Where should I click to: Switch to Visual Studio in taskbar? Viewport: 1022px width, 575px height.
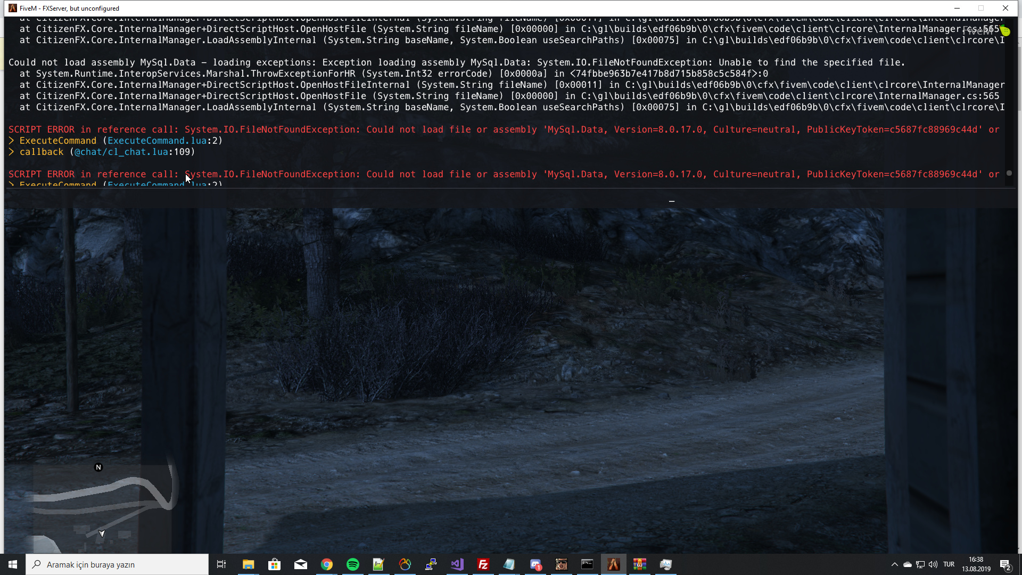pos(457,564)
